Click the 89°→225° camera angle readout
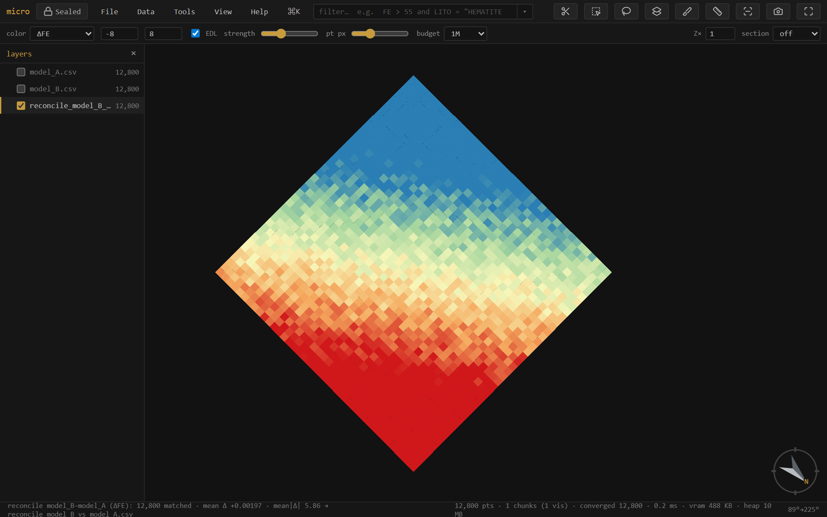This screenshot has height=517, width=827. tap(803, 510)
